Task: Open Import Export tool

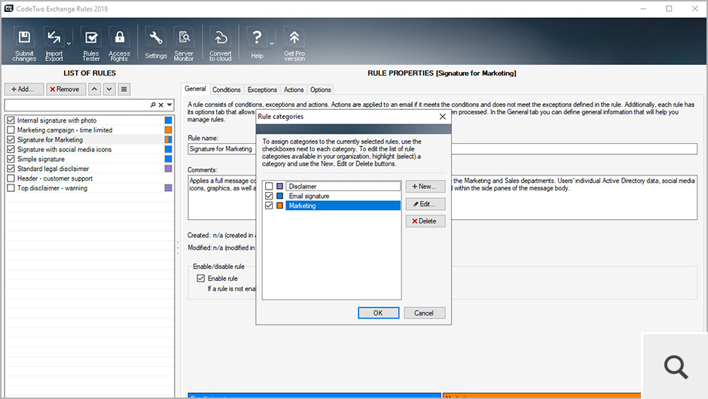Action: click(x=53, y=44)
